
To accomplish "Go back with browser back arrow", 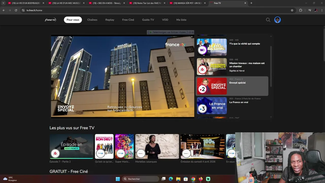I will (x=4, y=10).
